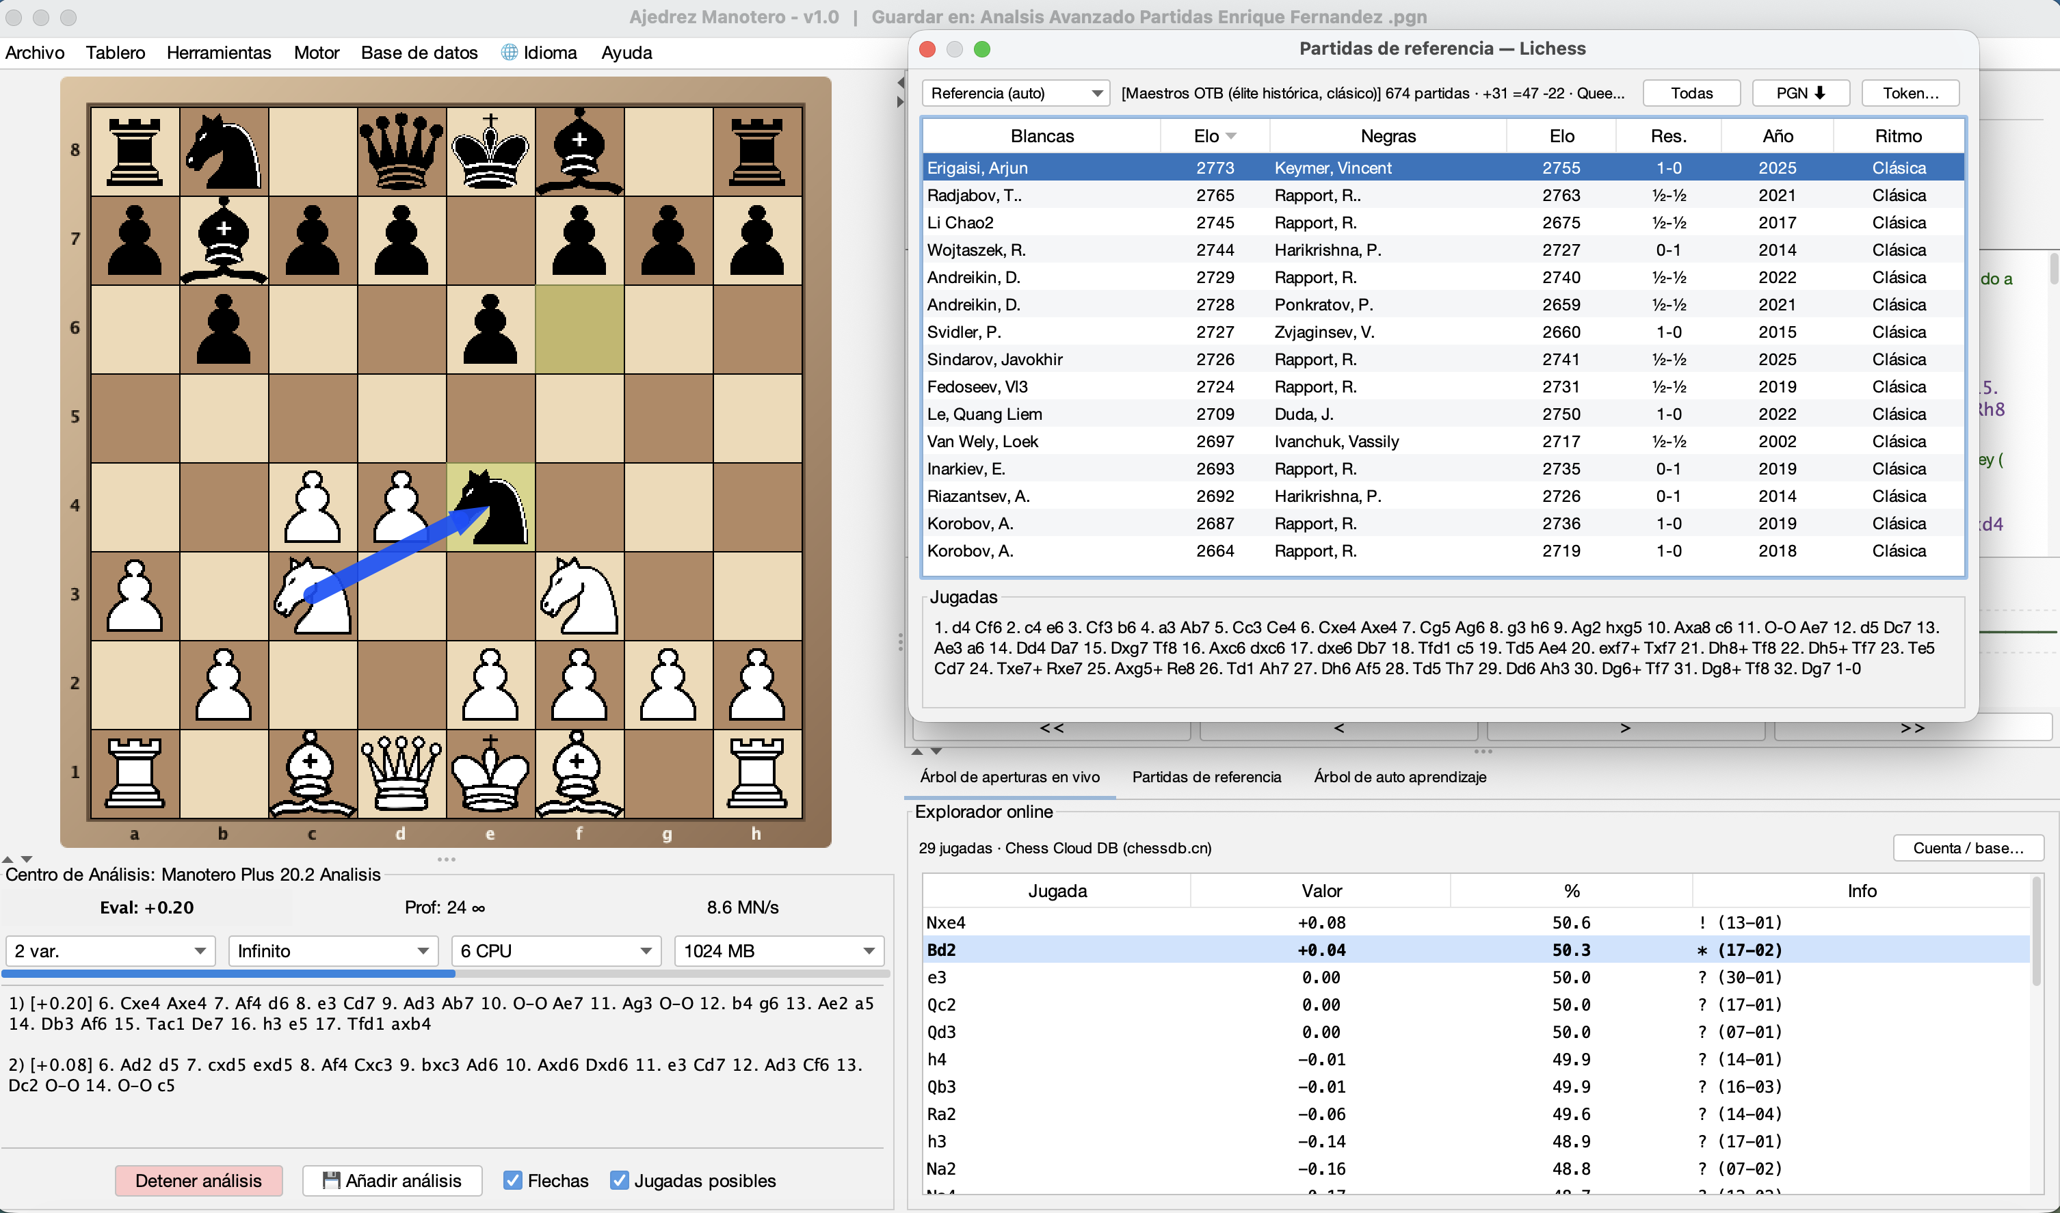Select the Korobov vs Rapport 2018 game row
This screenshot has width=2060, height=1213.
point(1443,551)
